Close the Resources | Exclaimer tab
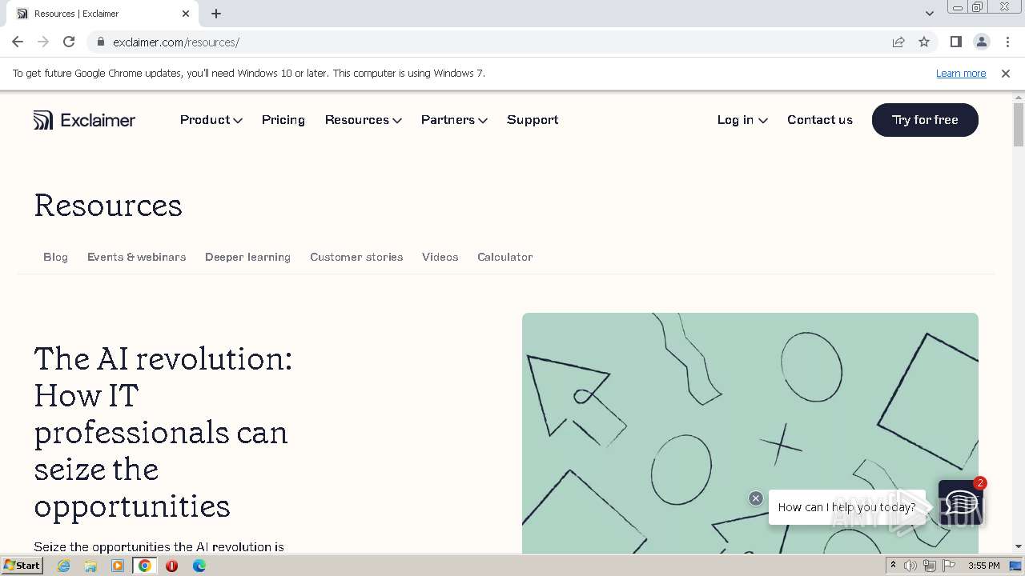Screen dimensions: 1025x576 coord(186,14)
